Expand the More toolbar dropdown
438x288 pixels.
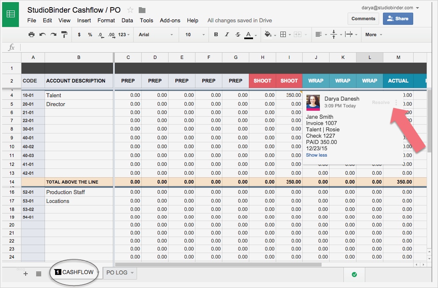(x=374, y=35)
